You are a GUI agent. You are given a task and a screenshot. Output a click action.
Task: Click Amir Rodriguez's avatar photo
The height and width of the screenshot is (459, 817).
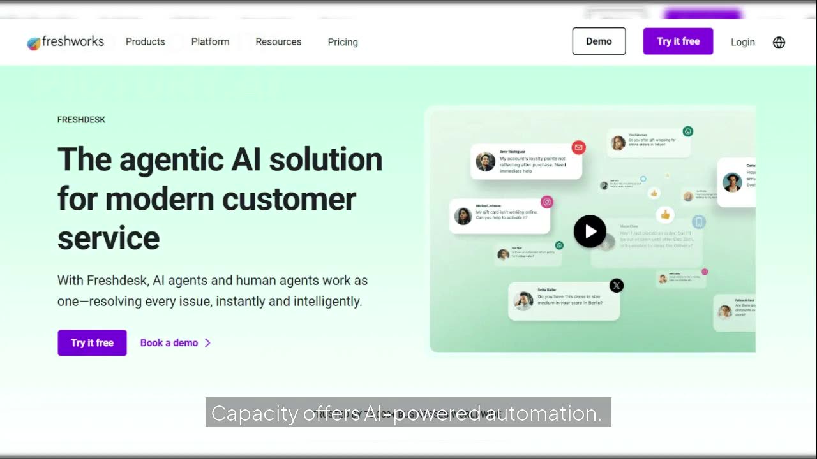485,161
